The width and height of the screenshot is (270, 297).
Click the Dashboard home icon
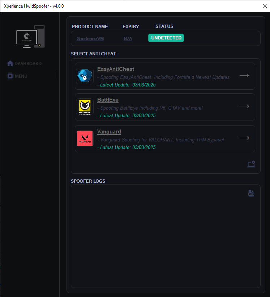(10, 63)
